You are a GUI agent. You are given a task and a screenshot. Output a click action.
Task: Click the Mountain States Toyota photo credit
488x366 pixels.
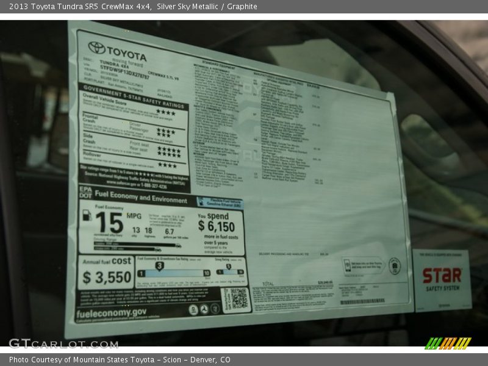point(120,360)
